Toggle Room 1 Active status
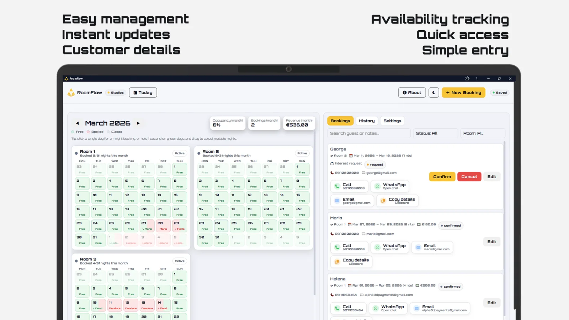Viewport: 569px width, 320px height. click(x=180, y=153)
